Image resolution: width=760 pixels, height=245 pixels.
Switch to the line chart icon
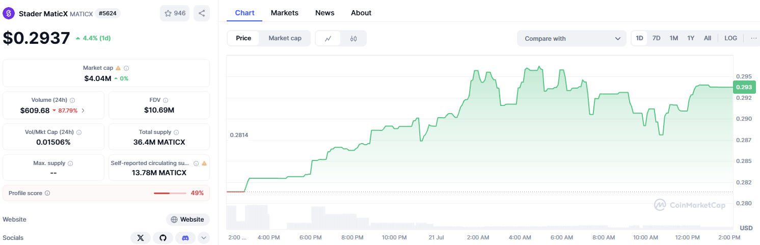[329, 38]
